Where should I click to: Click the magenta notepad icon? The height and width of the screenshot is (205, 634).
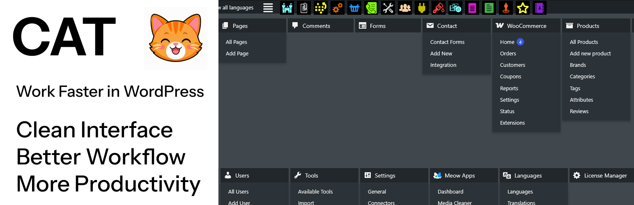tap(472, 7)
